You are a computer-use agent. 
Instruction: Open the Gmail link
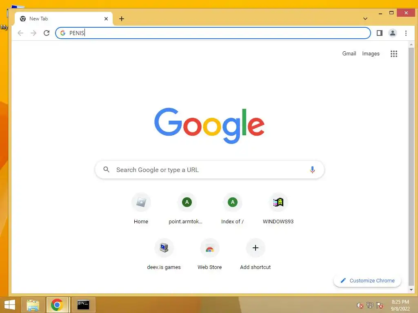coord(349,53)
